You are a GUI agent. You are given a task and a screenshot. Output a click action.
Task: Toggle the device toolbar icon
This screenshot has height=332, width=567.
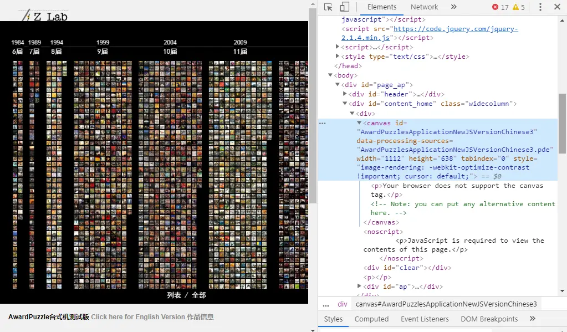345,7
